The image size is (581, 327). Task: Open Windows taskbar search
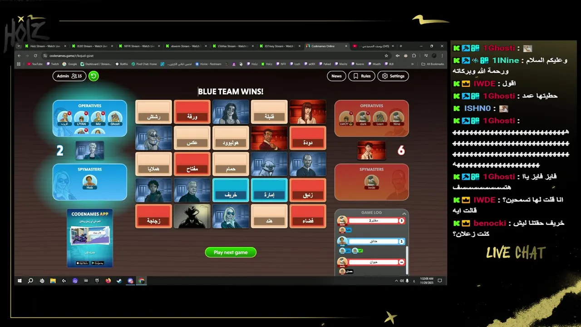pos(30,281)
